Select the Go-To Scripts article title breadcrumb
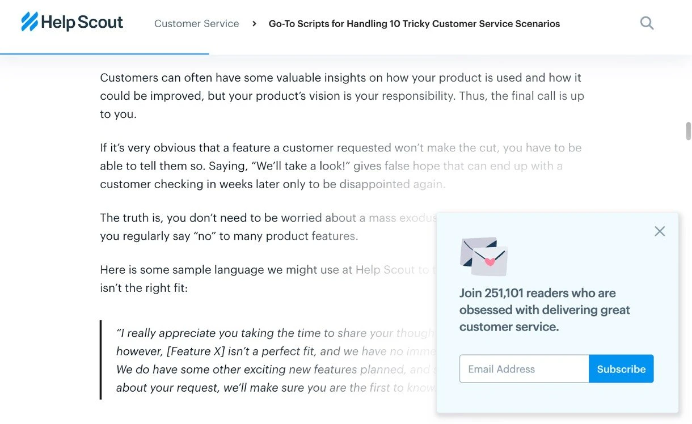Viewport: 692px width, 424px height. pos(414,24)
